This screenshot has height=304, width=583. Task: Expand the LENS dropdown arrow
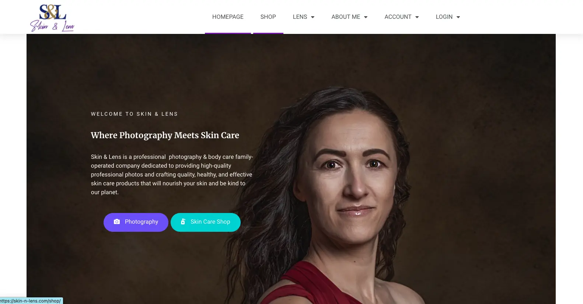(x=313, y=17)
